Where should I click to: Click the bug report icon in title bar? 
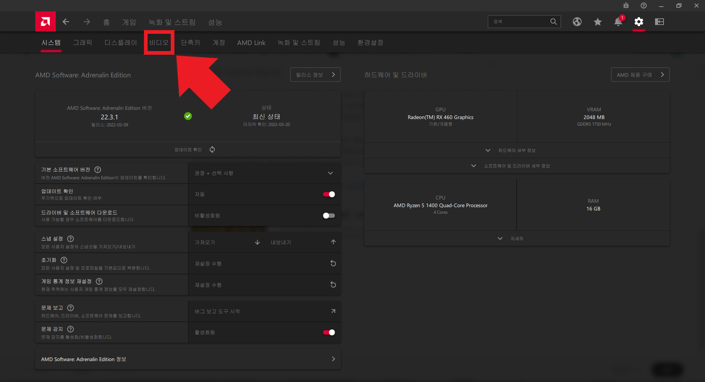(626, 6)
